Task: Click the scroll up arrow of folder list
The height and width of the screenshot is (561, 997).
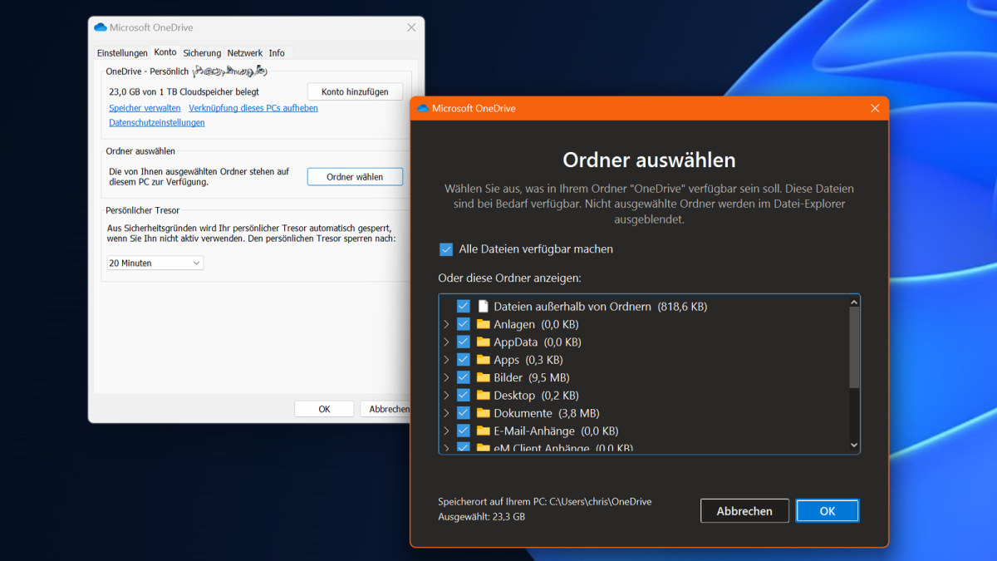Action: pyautogui.click(x=854, y=301)
